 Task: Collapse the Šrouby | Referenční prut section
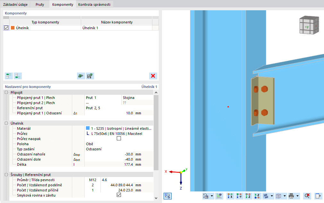[x=6, y=175]
